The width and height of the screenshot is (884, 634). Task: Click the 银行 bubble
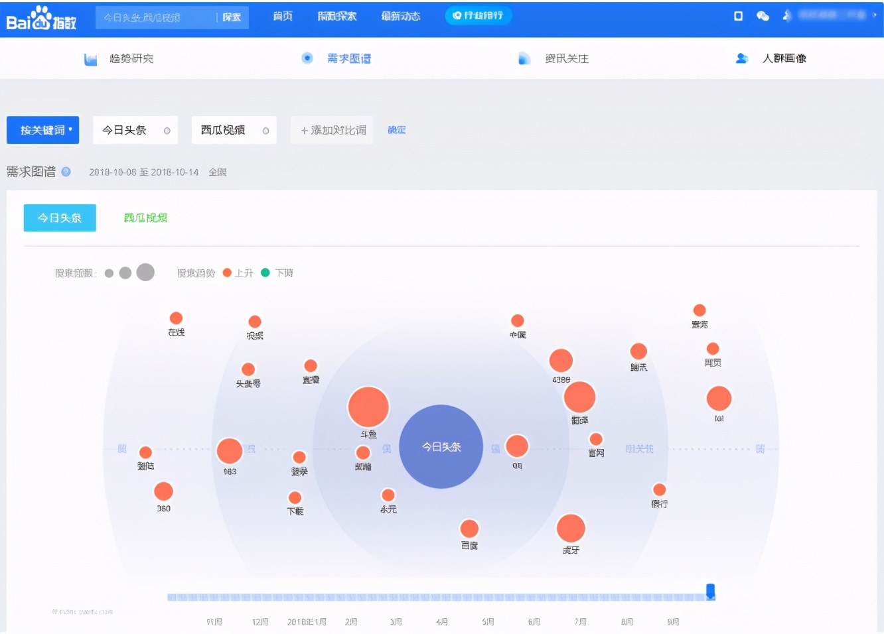click(x=659, y=489)
